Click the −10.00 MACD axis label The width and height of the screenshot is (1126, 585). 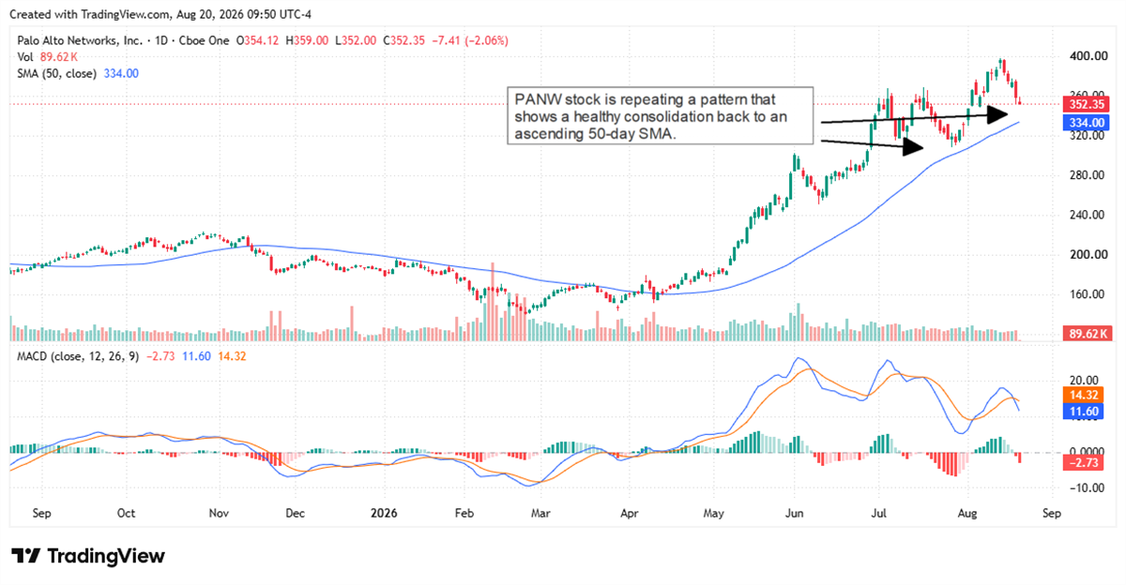pyautogui.click(x=1085, y=488)
